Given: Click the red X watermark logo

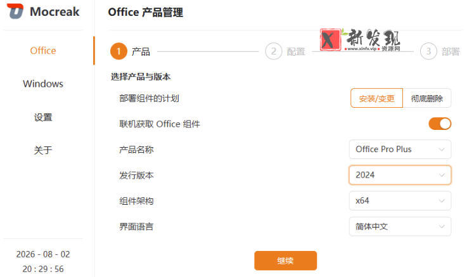Looking at the screenshot, I should pyautogui.click(x=331, y=39).
